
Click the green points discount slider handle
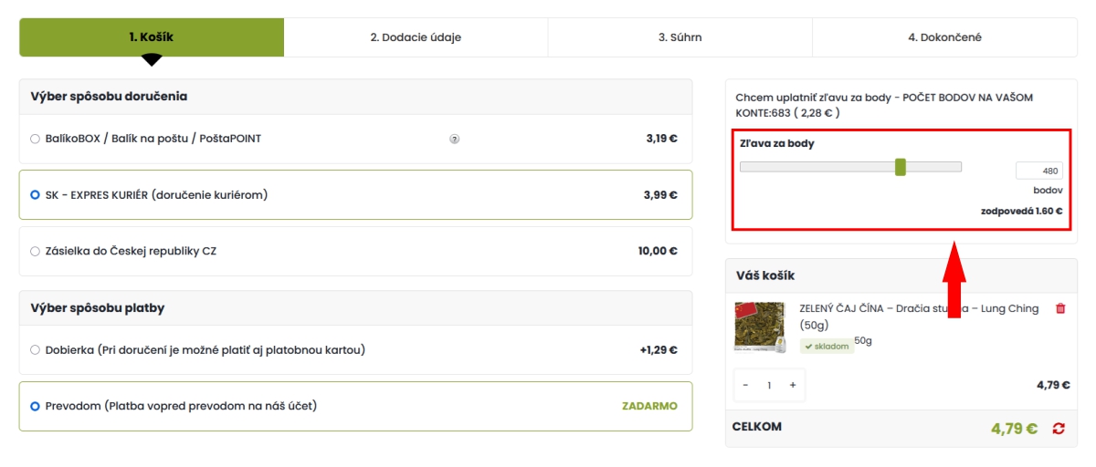point(901,167)
